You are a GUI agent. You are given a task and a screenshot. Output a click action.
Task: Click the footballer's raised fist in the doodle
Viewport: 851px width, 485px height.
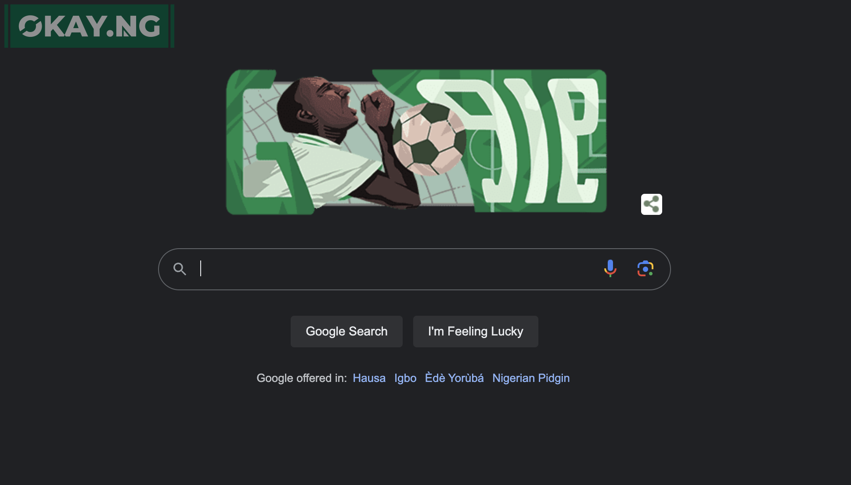point(377,108)
